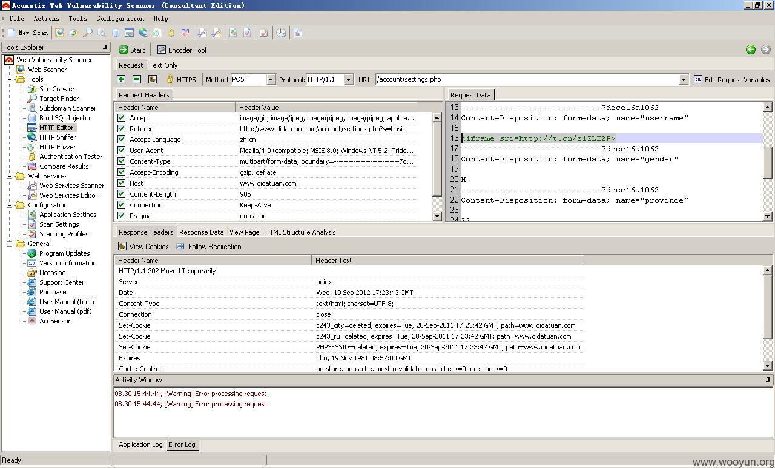This screenshot has width=775, height=468.
Task: Open the Configuration menu
Action: [120, 18]
